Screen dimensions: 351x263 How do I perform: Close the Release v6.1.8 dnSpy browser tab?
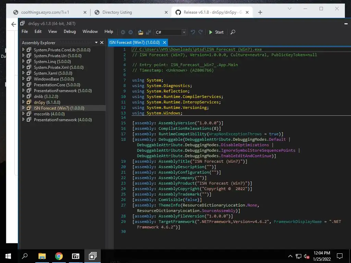247,12
